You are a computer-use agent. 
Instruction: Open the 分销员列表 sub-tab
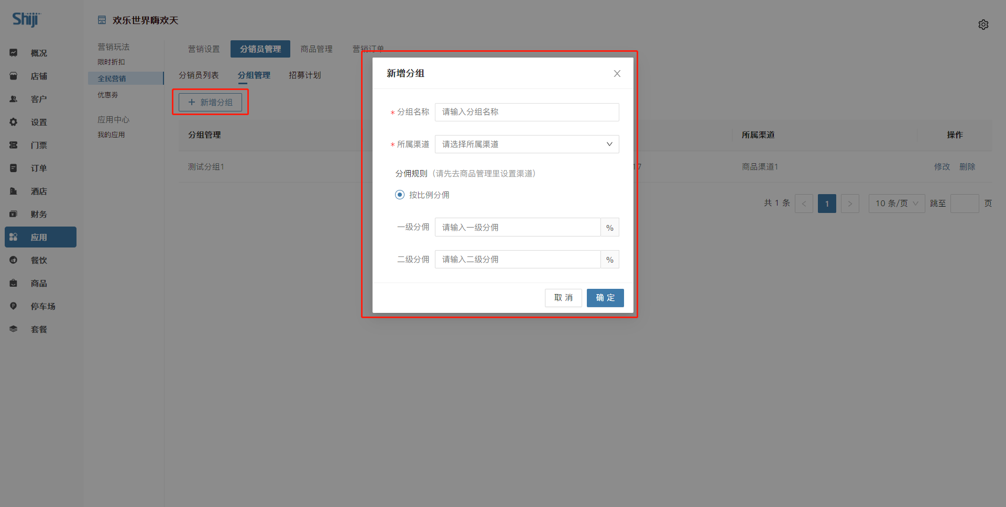(199, 75)
